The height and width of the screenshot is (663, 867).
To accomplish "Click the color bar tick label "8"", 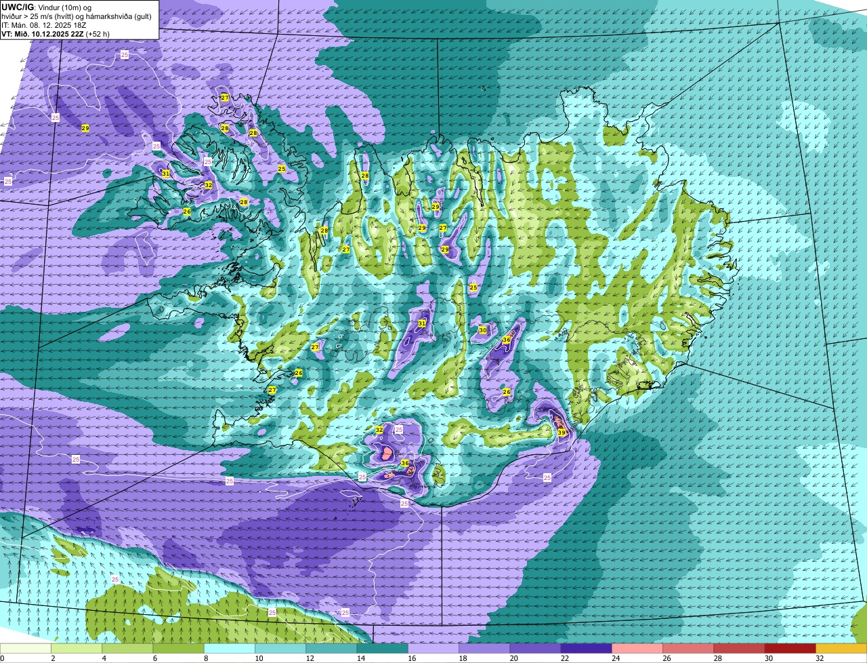I will [205, 658].
